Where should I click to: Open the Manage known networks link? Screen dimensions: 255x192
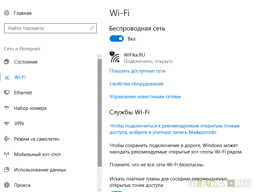[x=145, y=97]
